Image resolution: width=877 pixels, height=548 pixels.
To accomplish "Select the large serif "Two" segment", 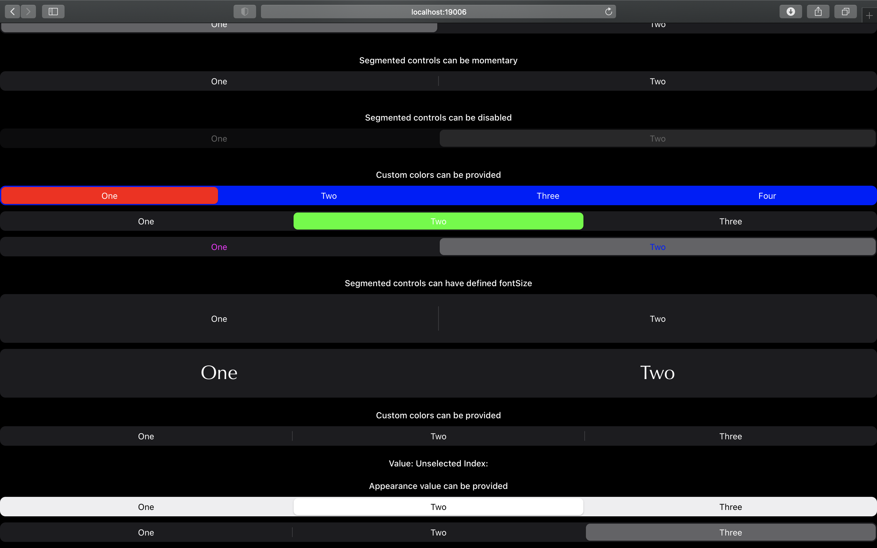I will tap(657, 373).
